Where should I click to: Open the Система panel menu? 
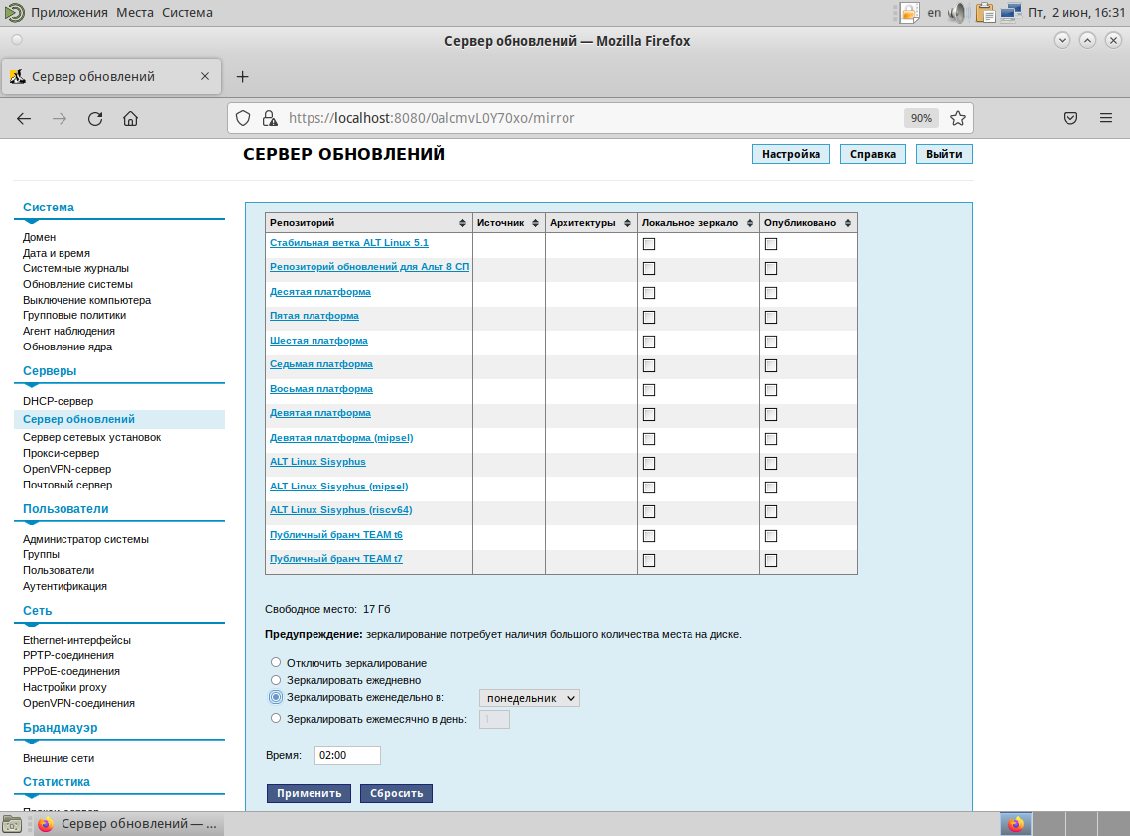tap(188, 12)
